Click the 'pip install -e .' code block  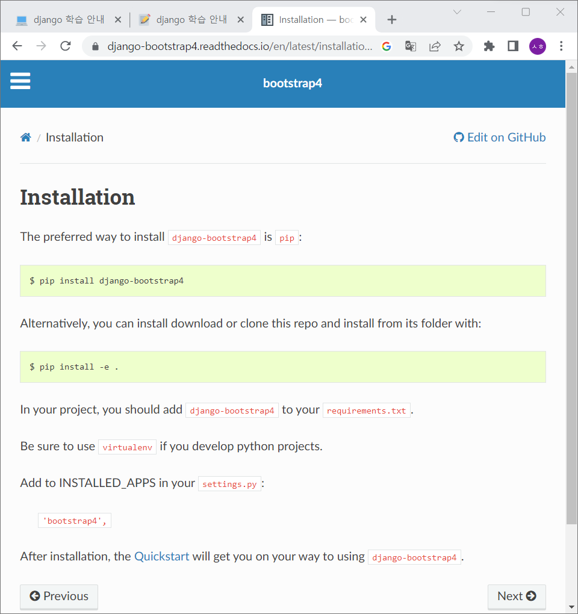(283, 367)
